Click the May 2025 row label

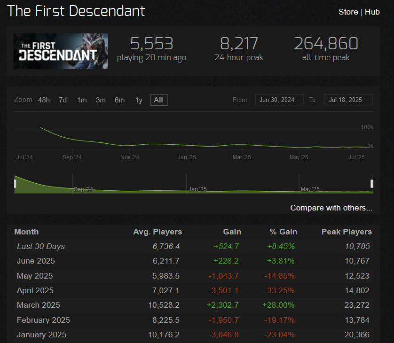pos(35,276)
